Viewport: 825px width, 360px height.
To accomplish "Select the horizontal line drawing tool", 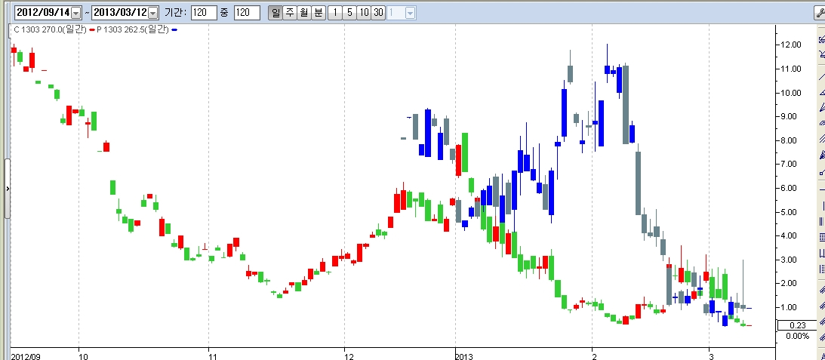I will click(x=821, y=188).
